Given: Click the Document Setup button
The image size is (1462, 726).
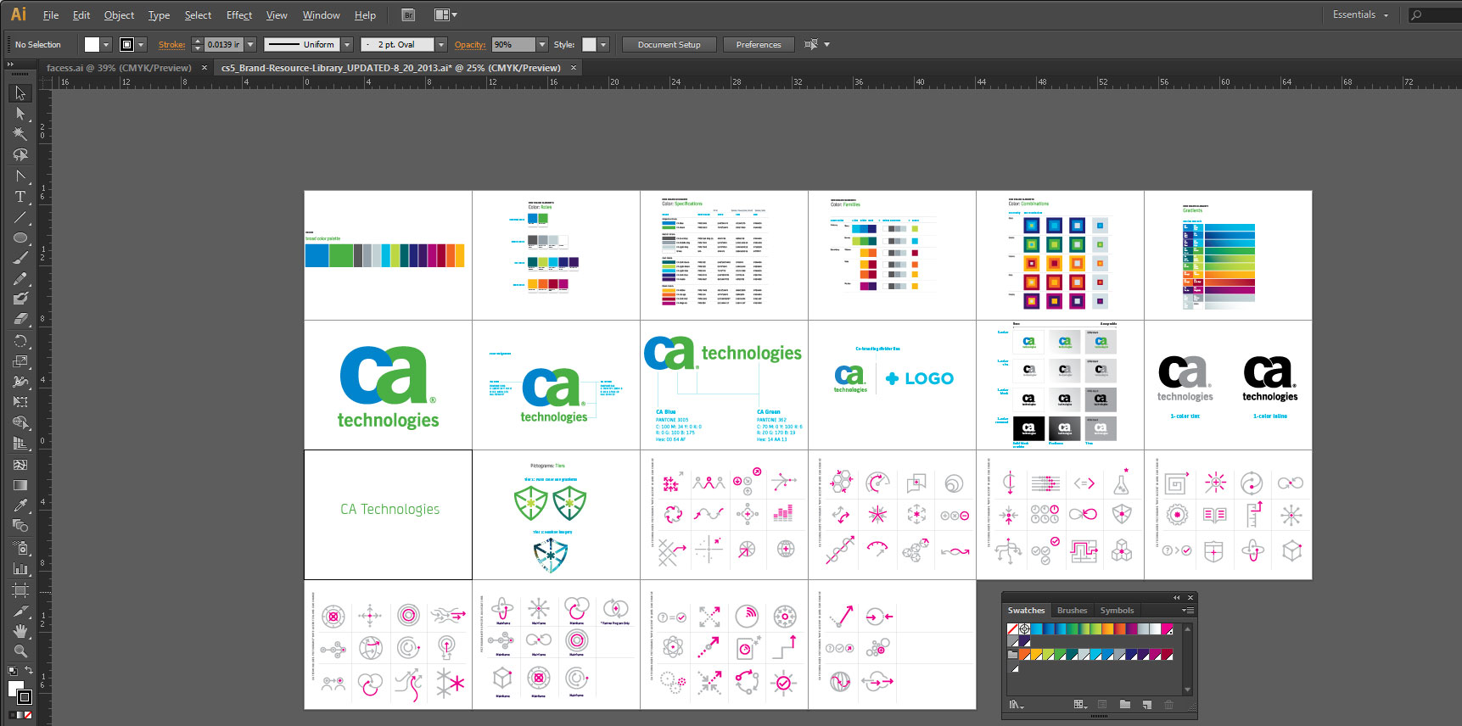Looking at the screenshot, I should [x=669, y=44].
